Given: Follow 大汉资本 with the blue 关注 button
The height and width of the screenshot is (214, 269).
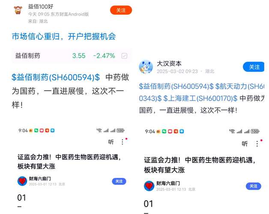Looking at the screenshot, I should coord(254,67).
